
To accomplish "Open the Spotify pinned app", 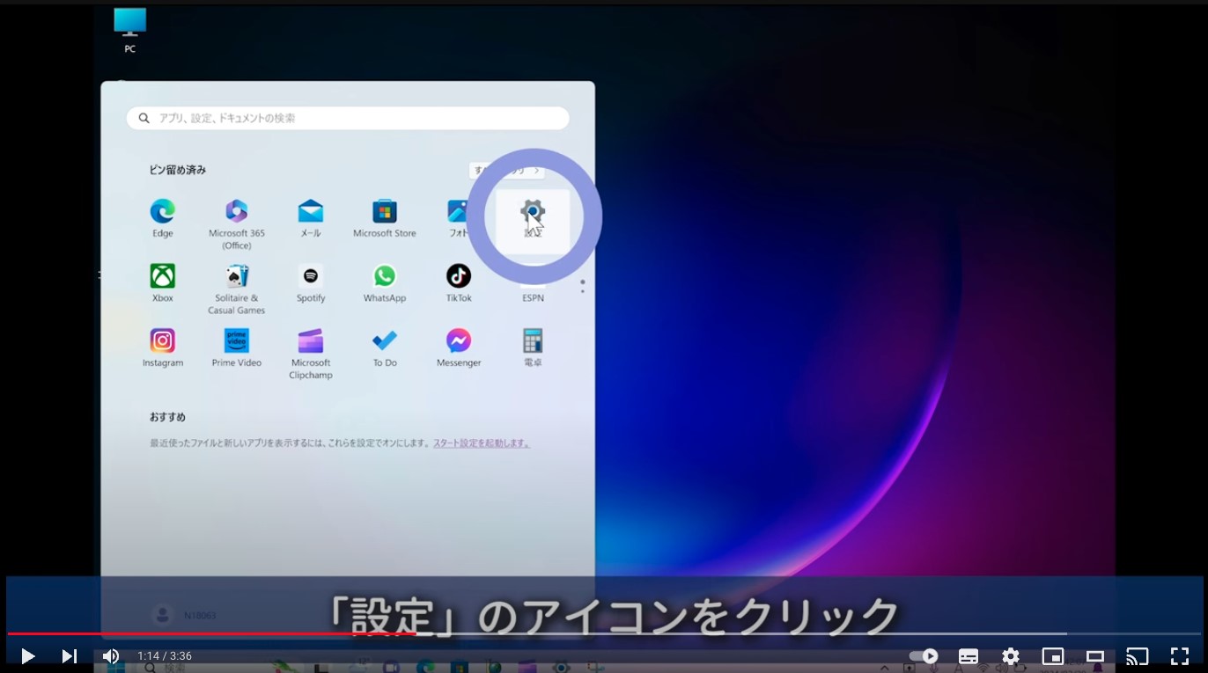I will point(310,282).
